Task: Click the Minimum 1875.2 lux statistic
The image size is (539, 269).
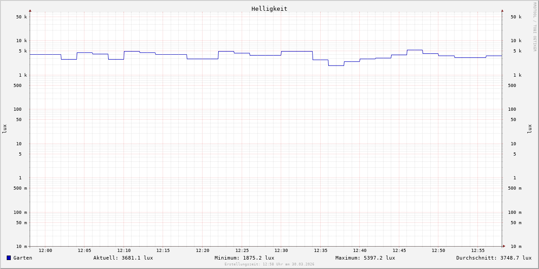Action: 244,258
